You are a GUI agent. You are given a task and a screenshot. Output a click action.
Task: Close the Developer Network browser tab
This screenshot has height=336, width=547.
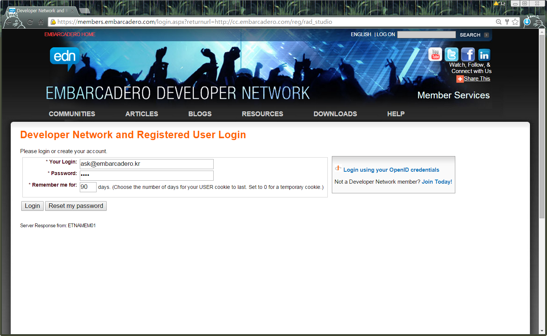(x=72, y=11)
